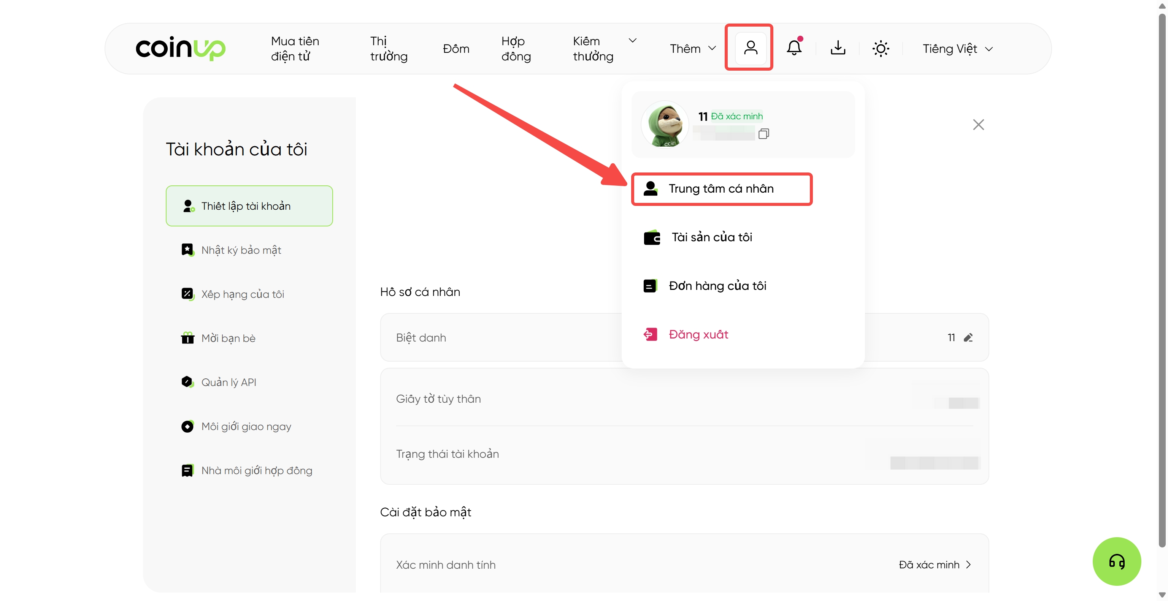Click Đã xác minh link in identity row
1168x601 pixels.
pos(928,564)
